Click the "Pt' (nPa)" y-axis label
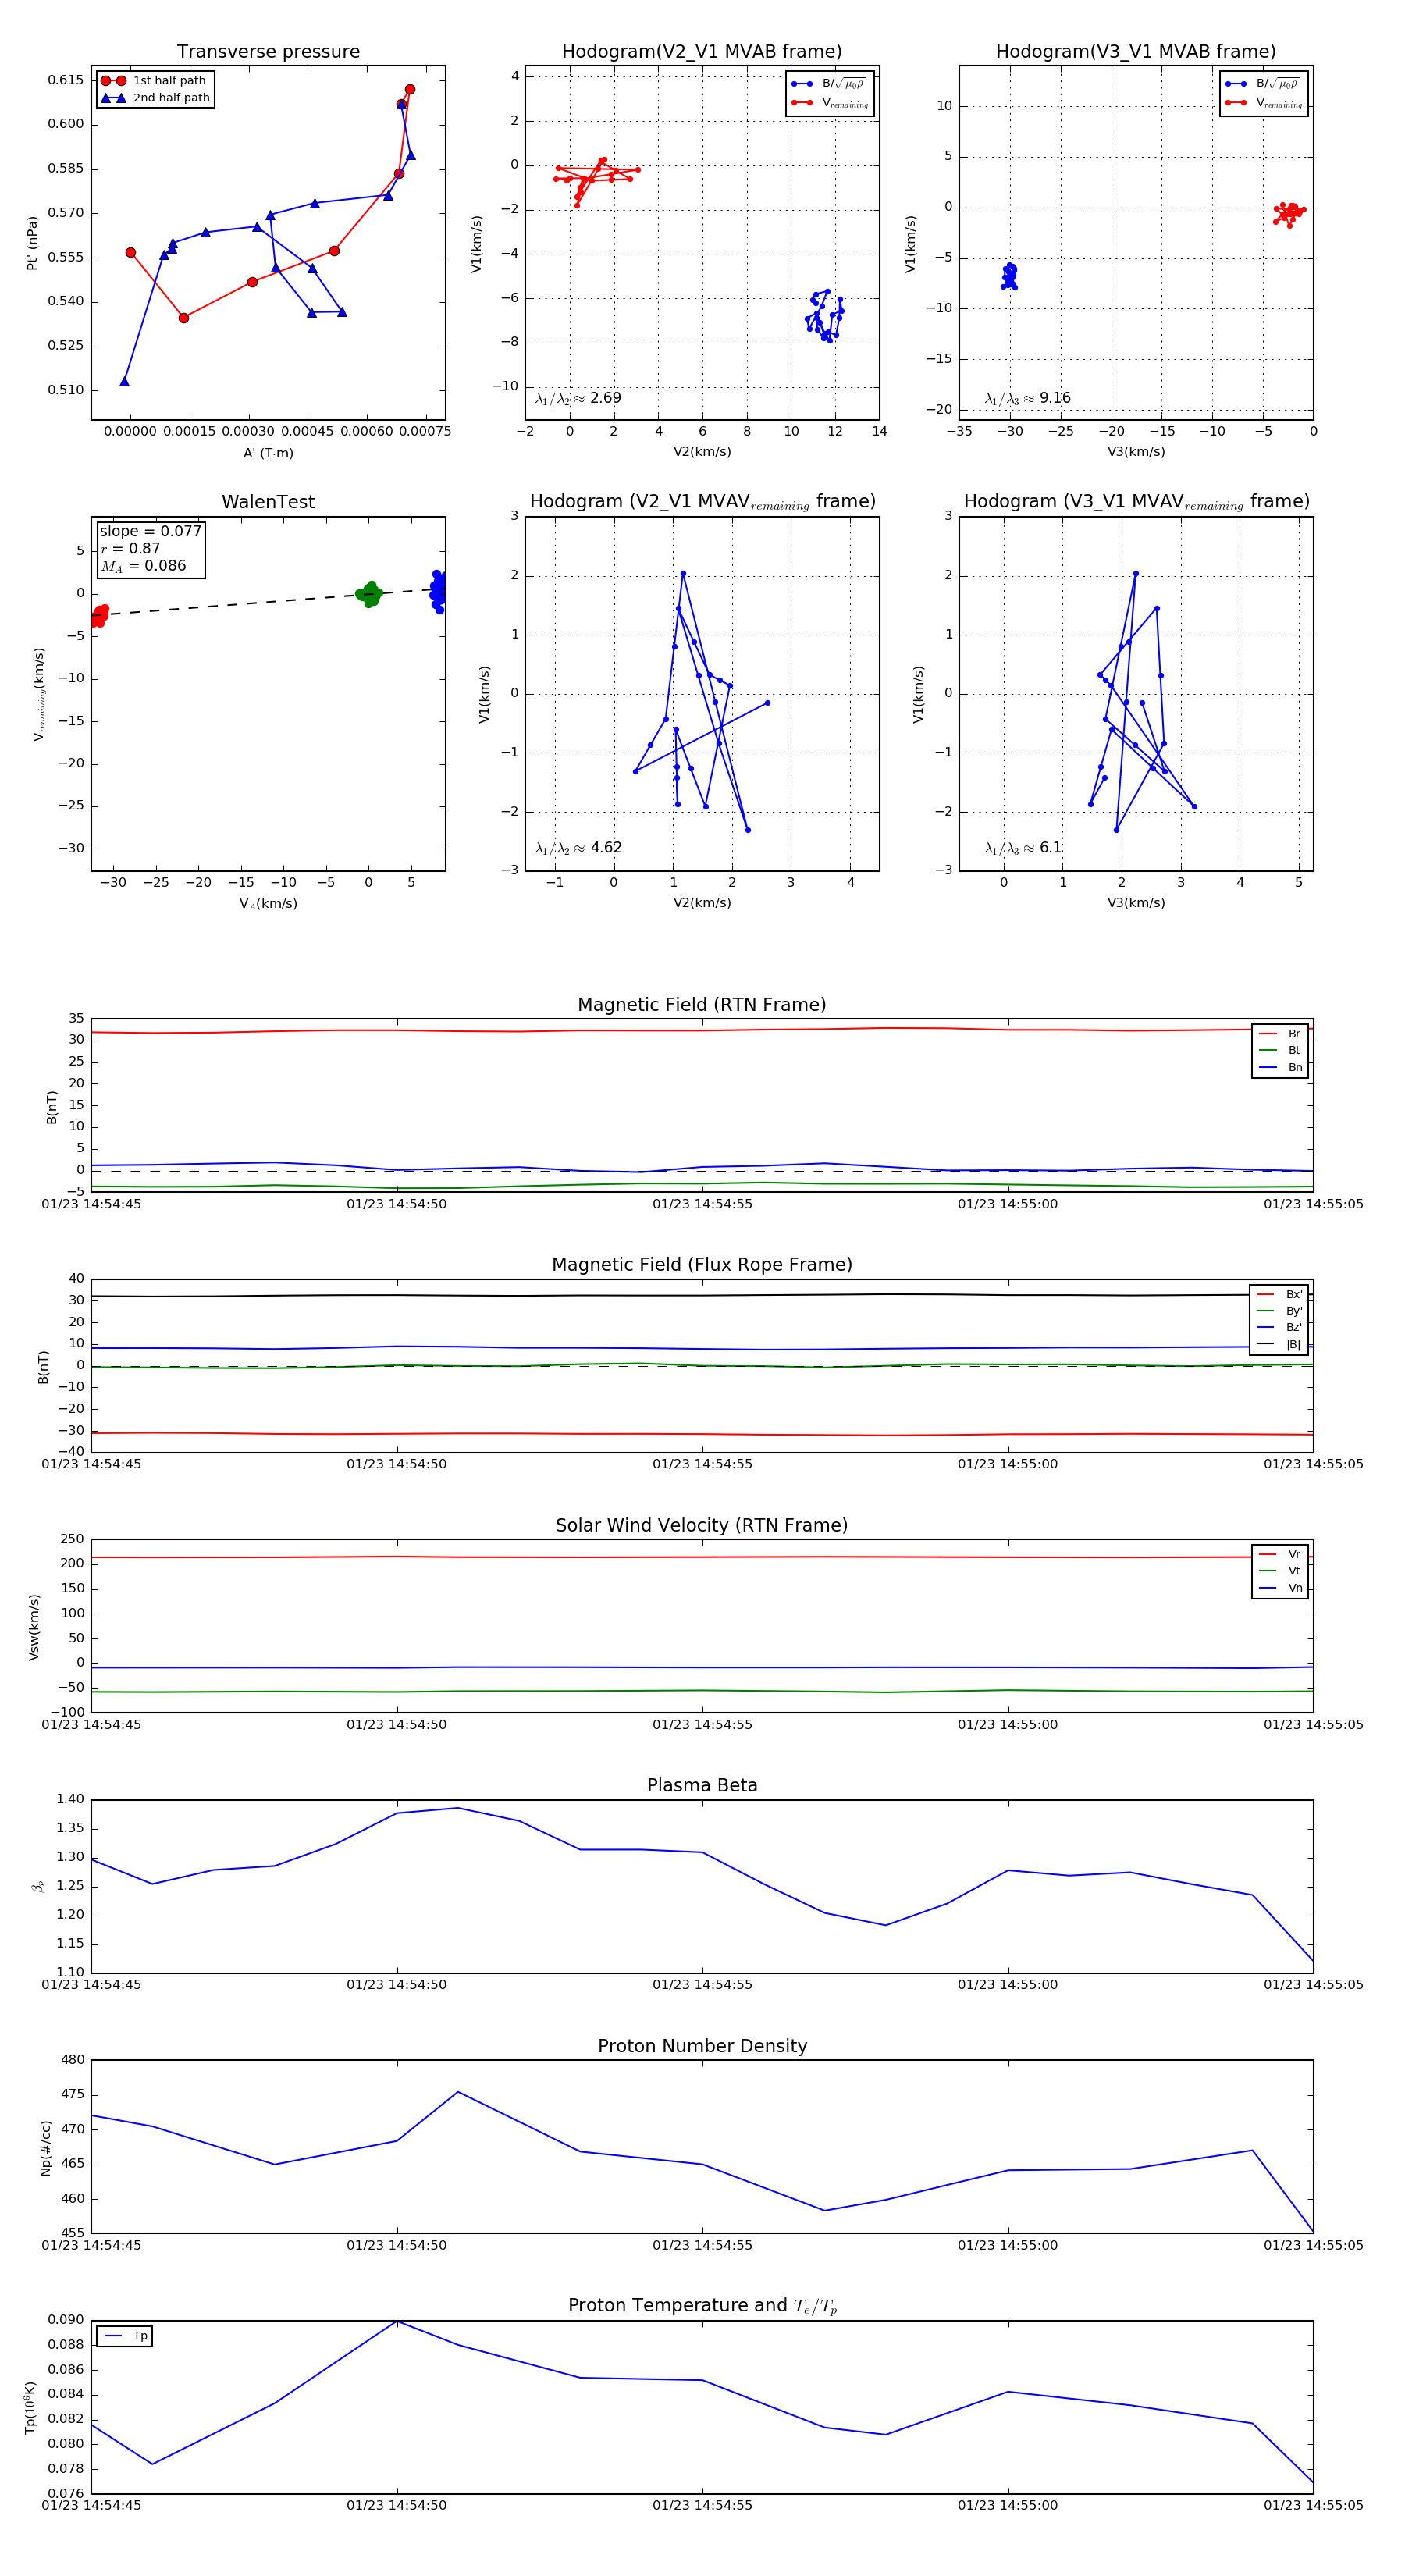This screenshot has height=2576, width=1405. coord(32,243)
